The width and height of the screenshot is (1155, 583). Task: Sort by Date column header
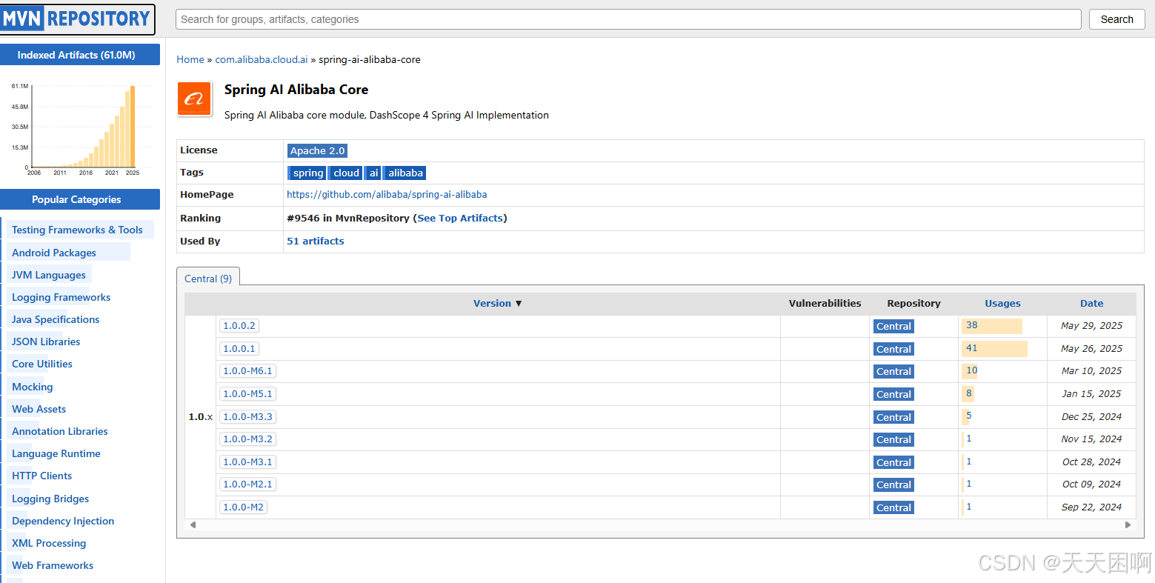point(1091,304)
